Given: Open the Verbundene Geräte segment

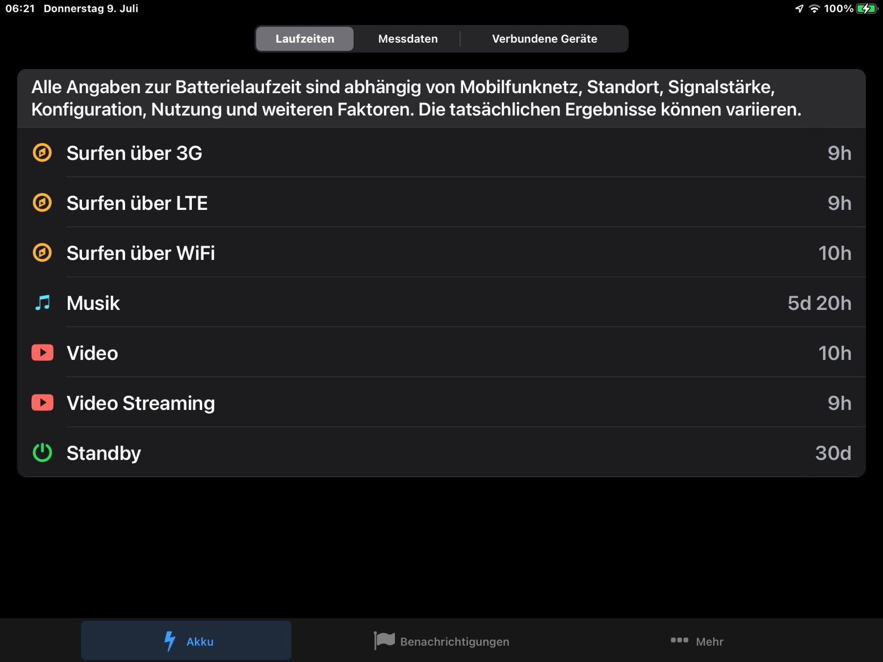Looking at the screenshot, I should point(545,39).
